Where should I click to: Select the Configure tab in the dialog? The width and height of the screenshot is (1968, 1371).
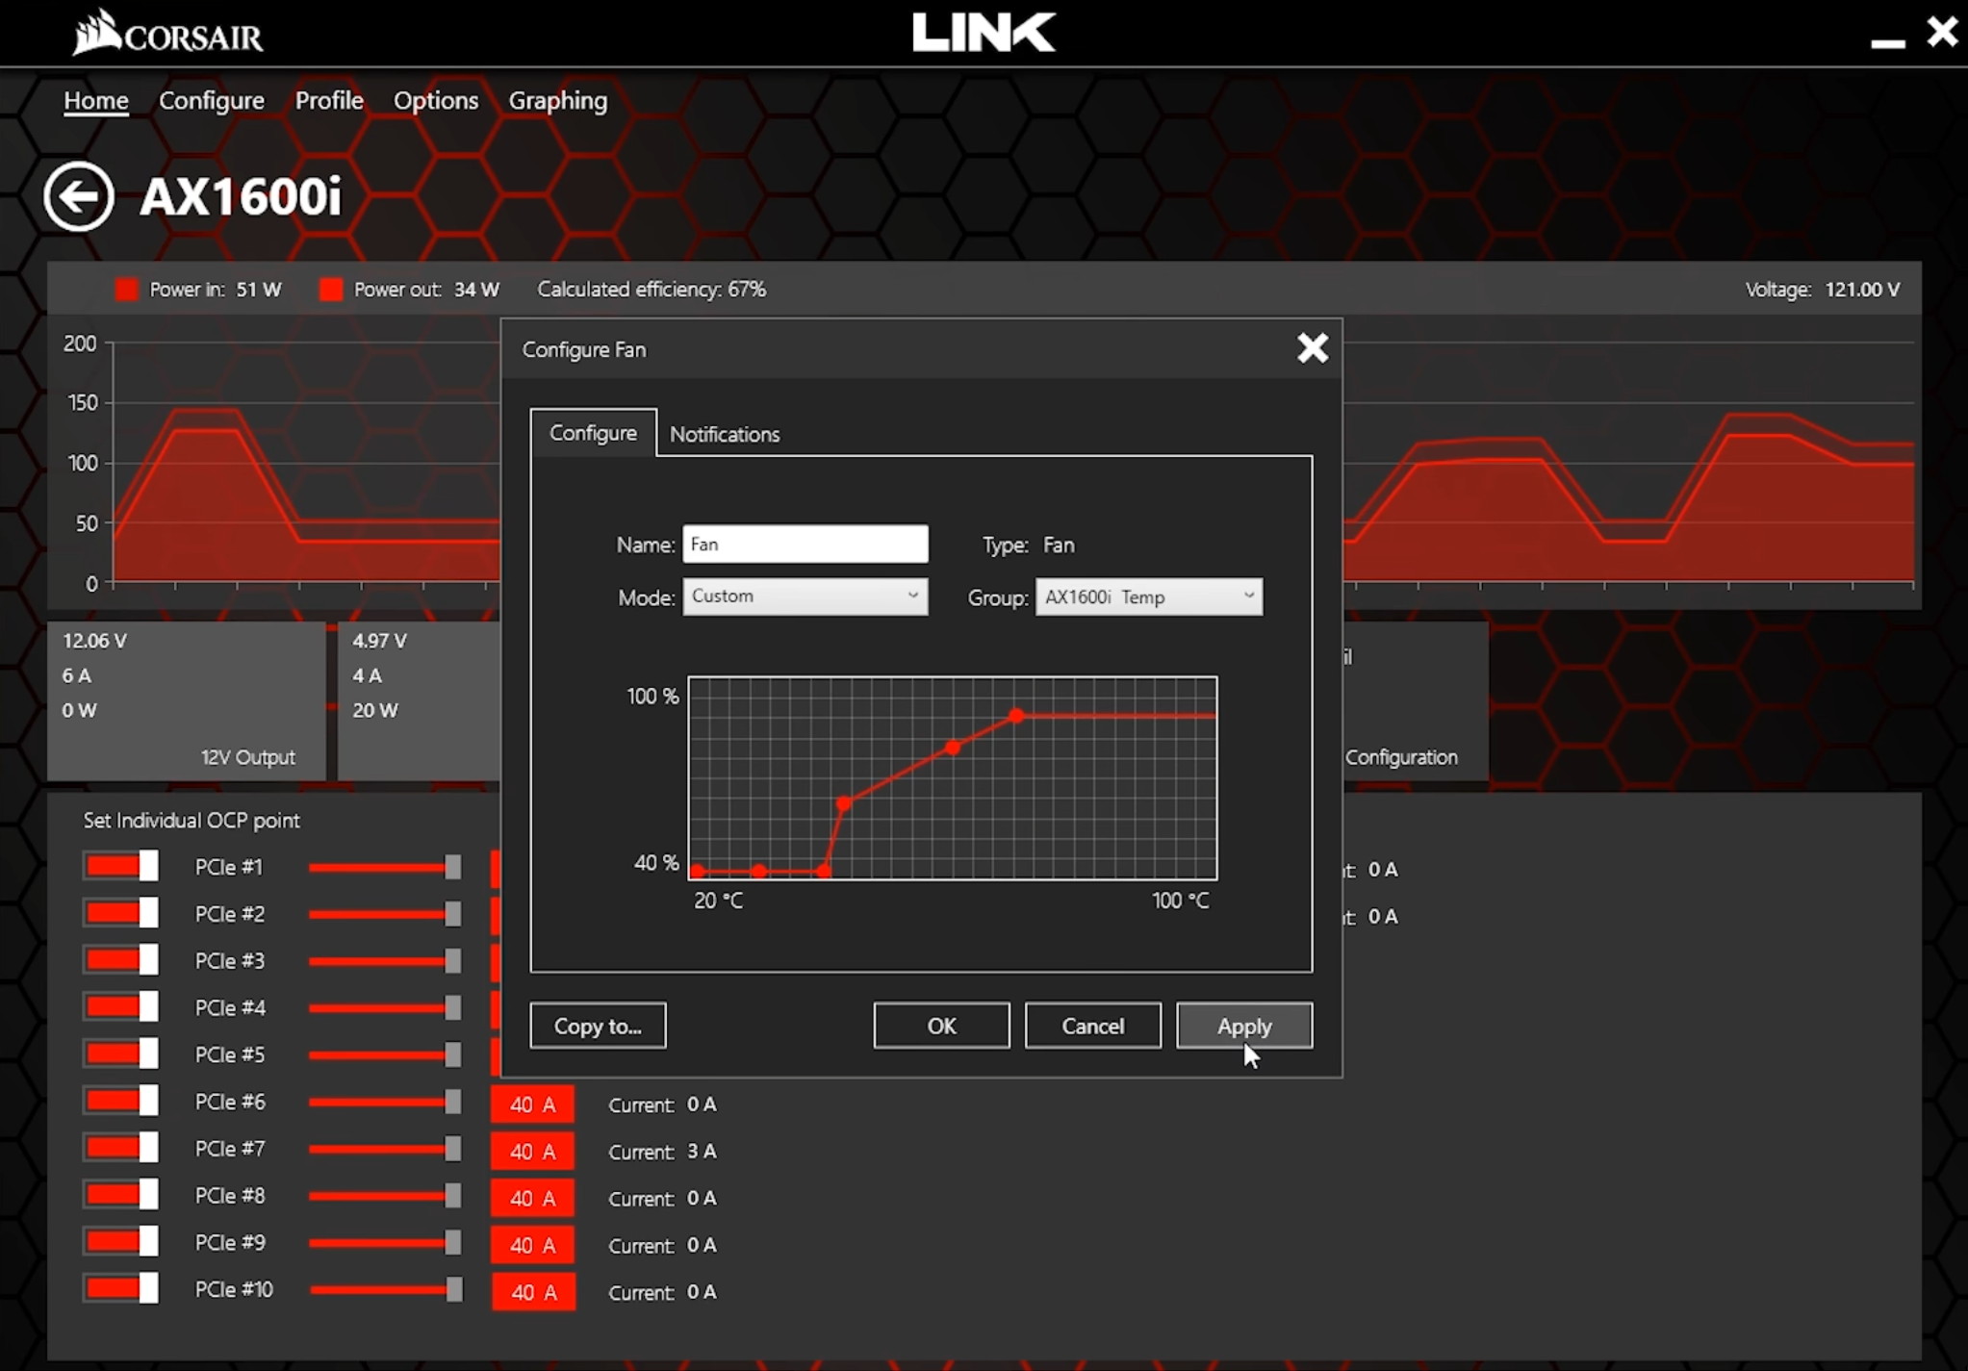593,433
